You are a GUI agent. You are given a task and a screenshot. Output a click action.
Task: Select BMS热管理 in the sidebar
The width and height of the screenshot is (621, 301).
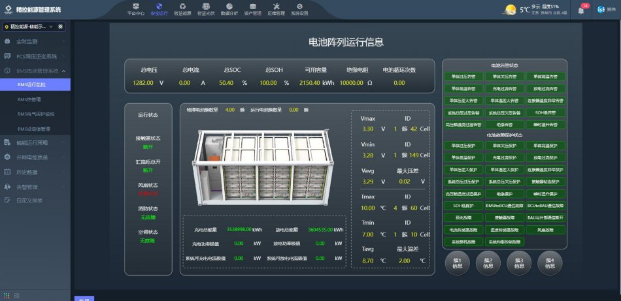click(x=29, y=99)
